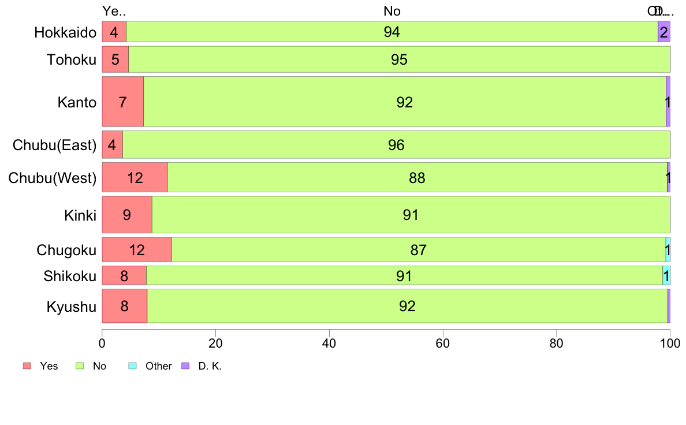Click the Chubu(West) Yes segment showing 12
The height and width of the screenshot is (425, 686).
[x=135, y=177]
